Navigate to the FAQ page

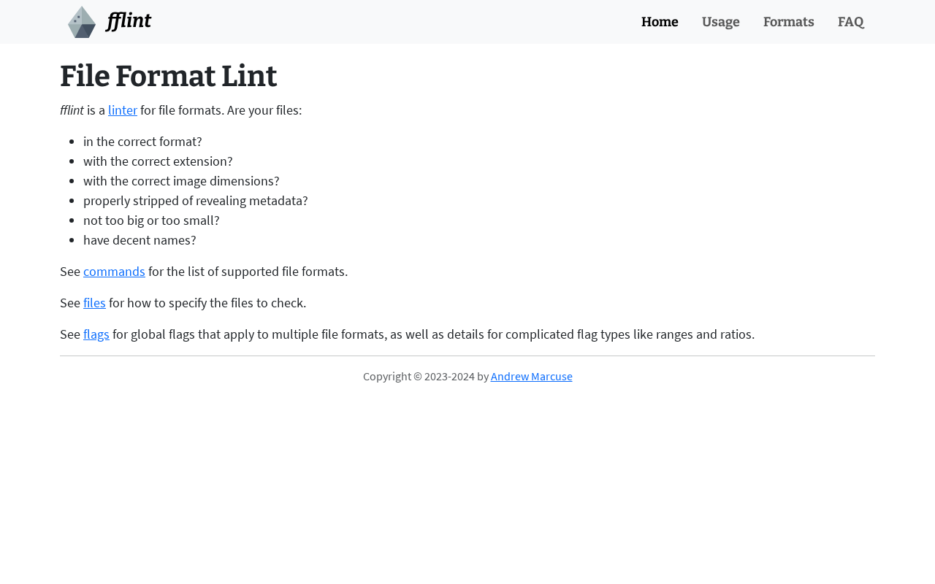(x=850, y=22)
